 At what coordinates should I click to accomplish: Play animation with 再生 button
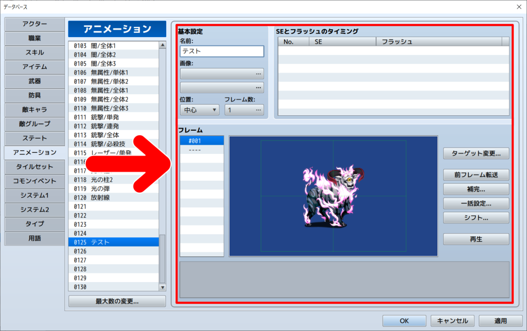point(476,239)
